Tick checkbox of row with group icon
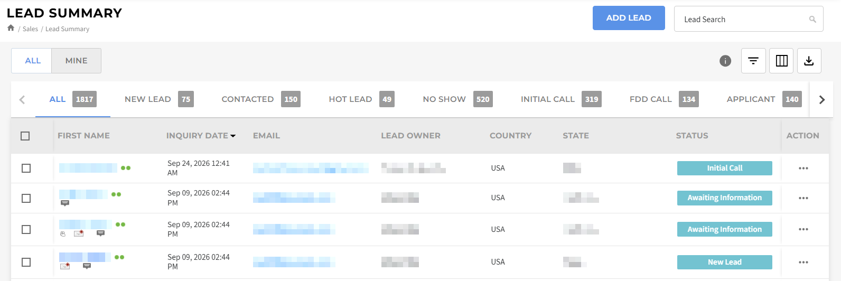The image size is (841, 281). 26,230
